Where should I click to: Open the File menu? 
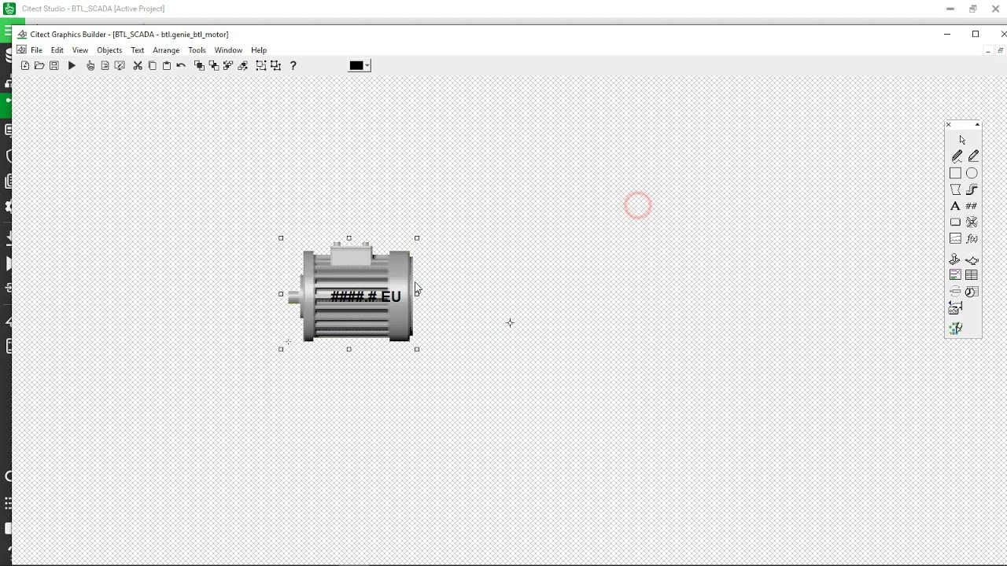click(x=36, y=50)
